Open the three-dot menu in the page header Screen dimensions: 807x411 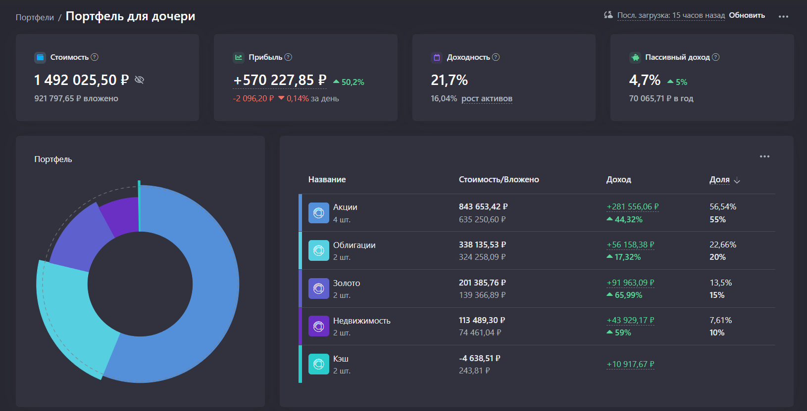(x=783, y=16)
